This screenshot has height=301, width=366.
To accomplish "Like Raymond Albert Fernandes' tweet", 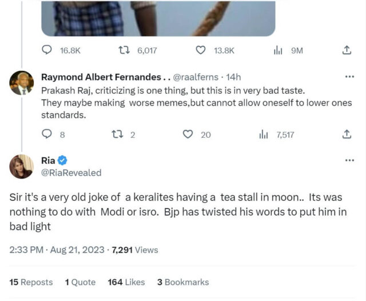I will 188,134.
